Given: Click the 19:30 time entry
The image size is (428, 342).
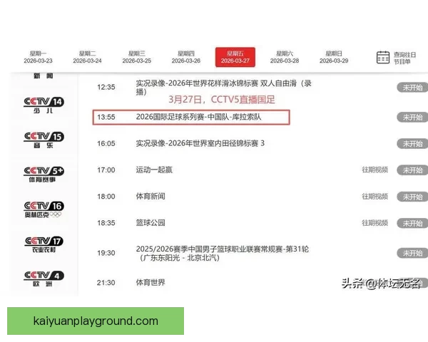Looking at the screenshot, I should [x=106, y=253].
